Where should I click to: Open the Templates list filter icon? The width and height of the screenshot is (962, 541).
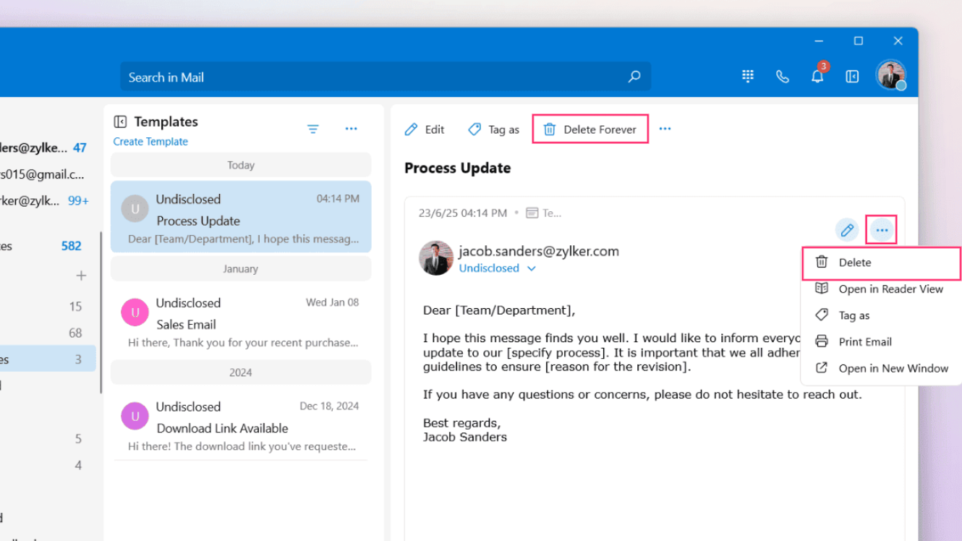[x=313, y=129]
